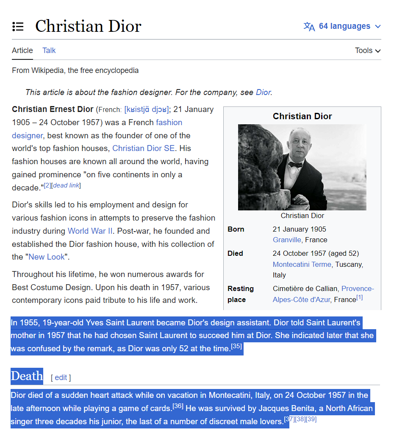Follow the Dior company link
The height and width of the screenshot is (442, 394).
point(263,92)
